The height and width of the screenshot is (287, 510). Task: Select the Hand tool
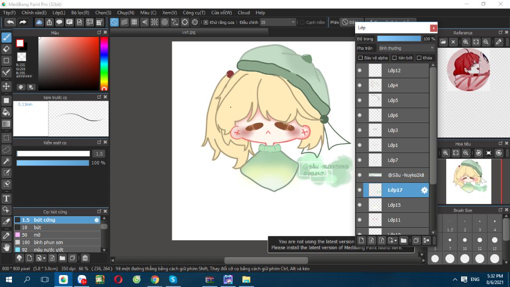click(6, 247)
